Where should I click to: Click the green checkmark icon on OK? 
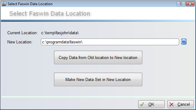point(142,104)
